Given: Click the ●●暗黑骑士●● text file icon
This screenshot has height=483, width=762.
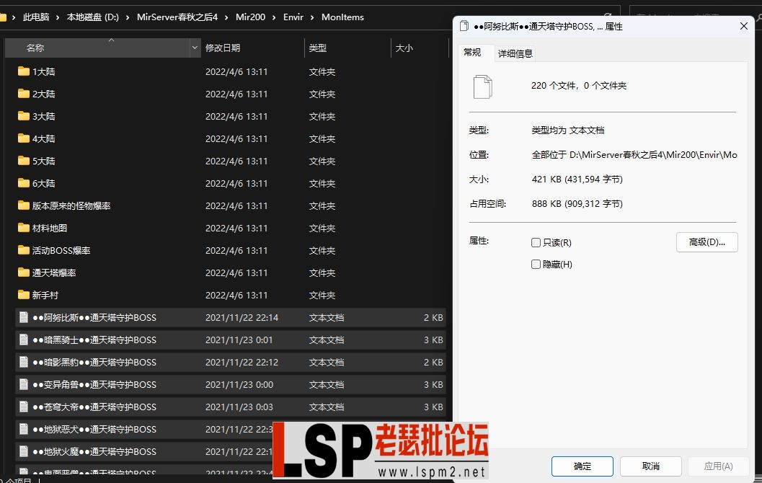Looking at the screenshot, I should pyautogui.click(x=23, y=340).
